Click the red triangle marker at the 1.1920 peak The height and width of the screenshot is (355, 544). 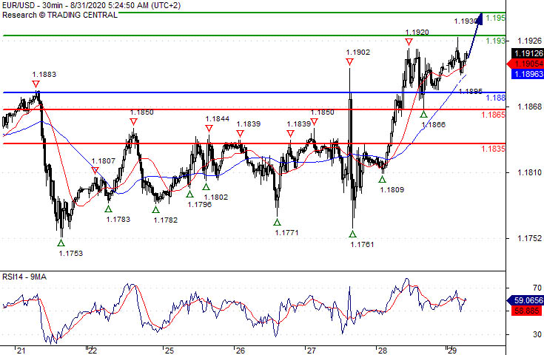409,42
